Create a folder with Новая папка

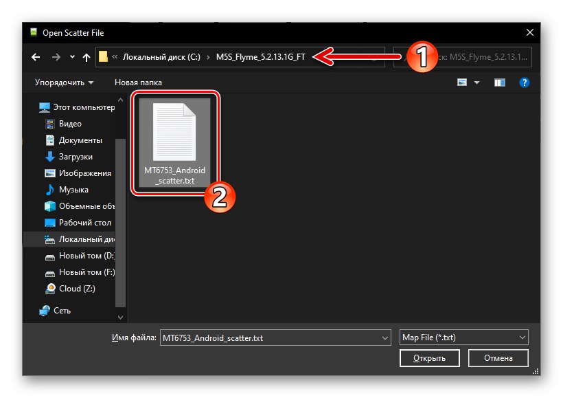(x=138, y=82)
